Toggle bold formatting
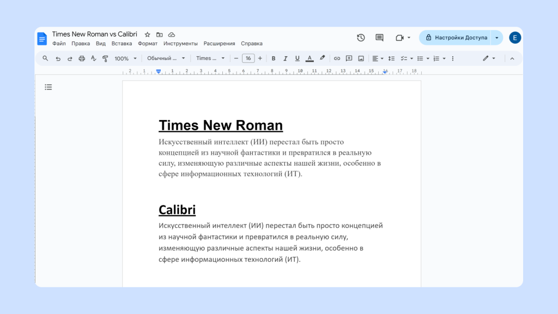558x314 pixels. [x=274, y=58]
